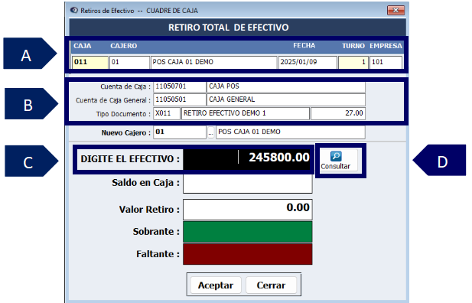Select Cuenta de Caja code 11050701
The height and width of the screenshot is (303, 472).
(x=180, y=86)
